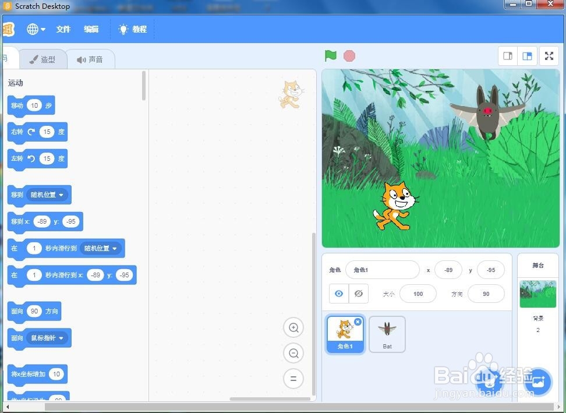Edit the steps value 10 in 移动 block
This screenshot has width=566, height=413.
[34, 105]
